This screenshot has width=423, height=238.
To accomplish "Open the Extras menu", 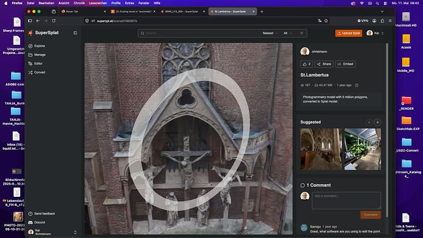I will pos(129,3).
